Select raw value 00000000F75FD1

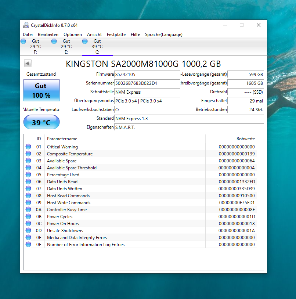click(x=237, y=203)
